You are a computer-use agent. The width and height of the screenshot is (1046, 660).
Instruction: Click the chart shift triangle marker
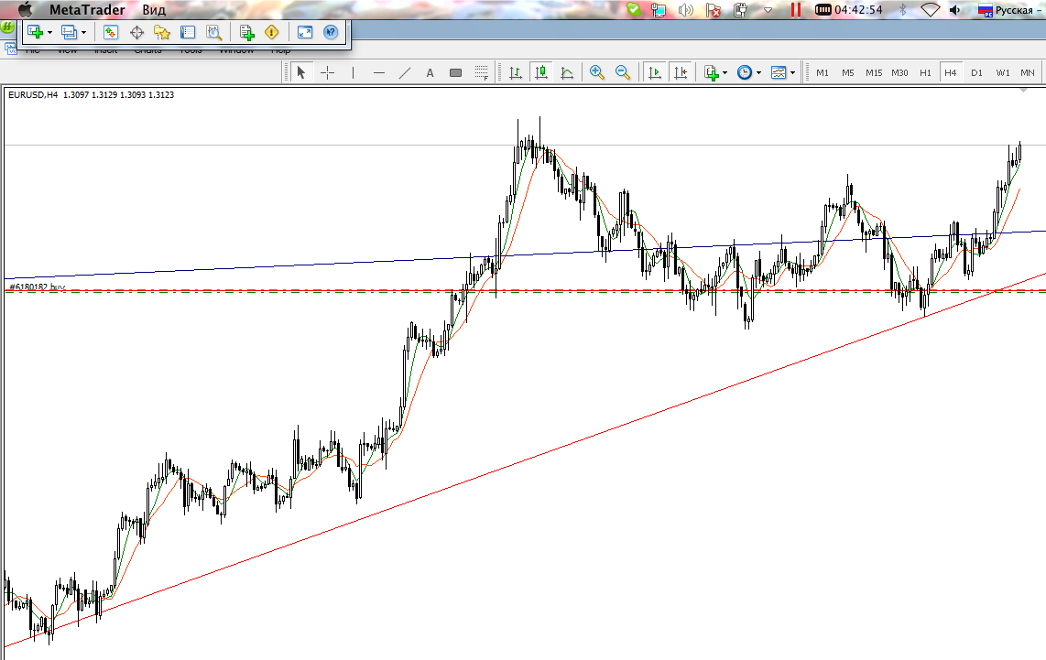tap(1023, 90)
